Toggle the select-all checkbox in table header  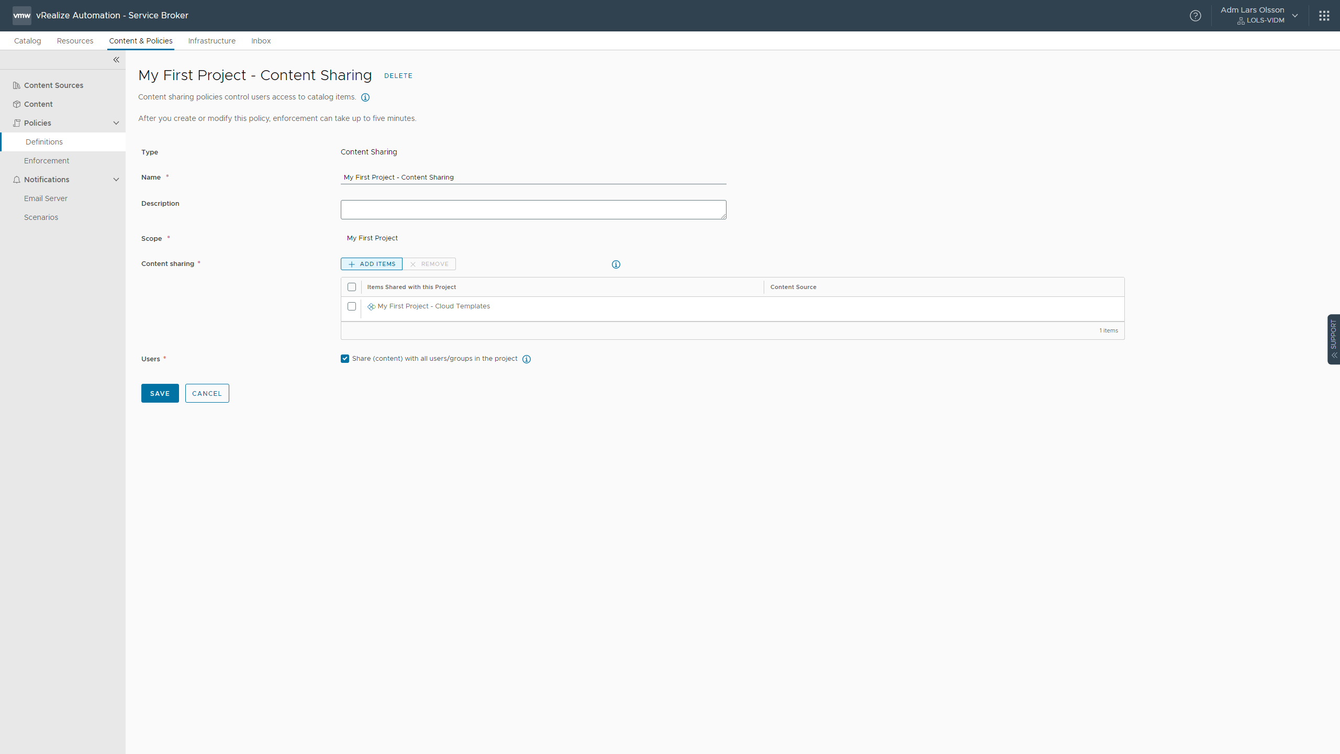[352, 287]
